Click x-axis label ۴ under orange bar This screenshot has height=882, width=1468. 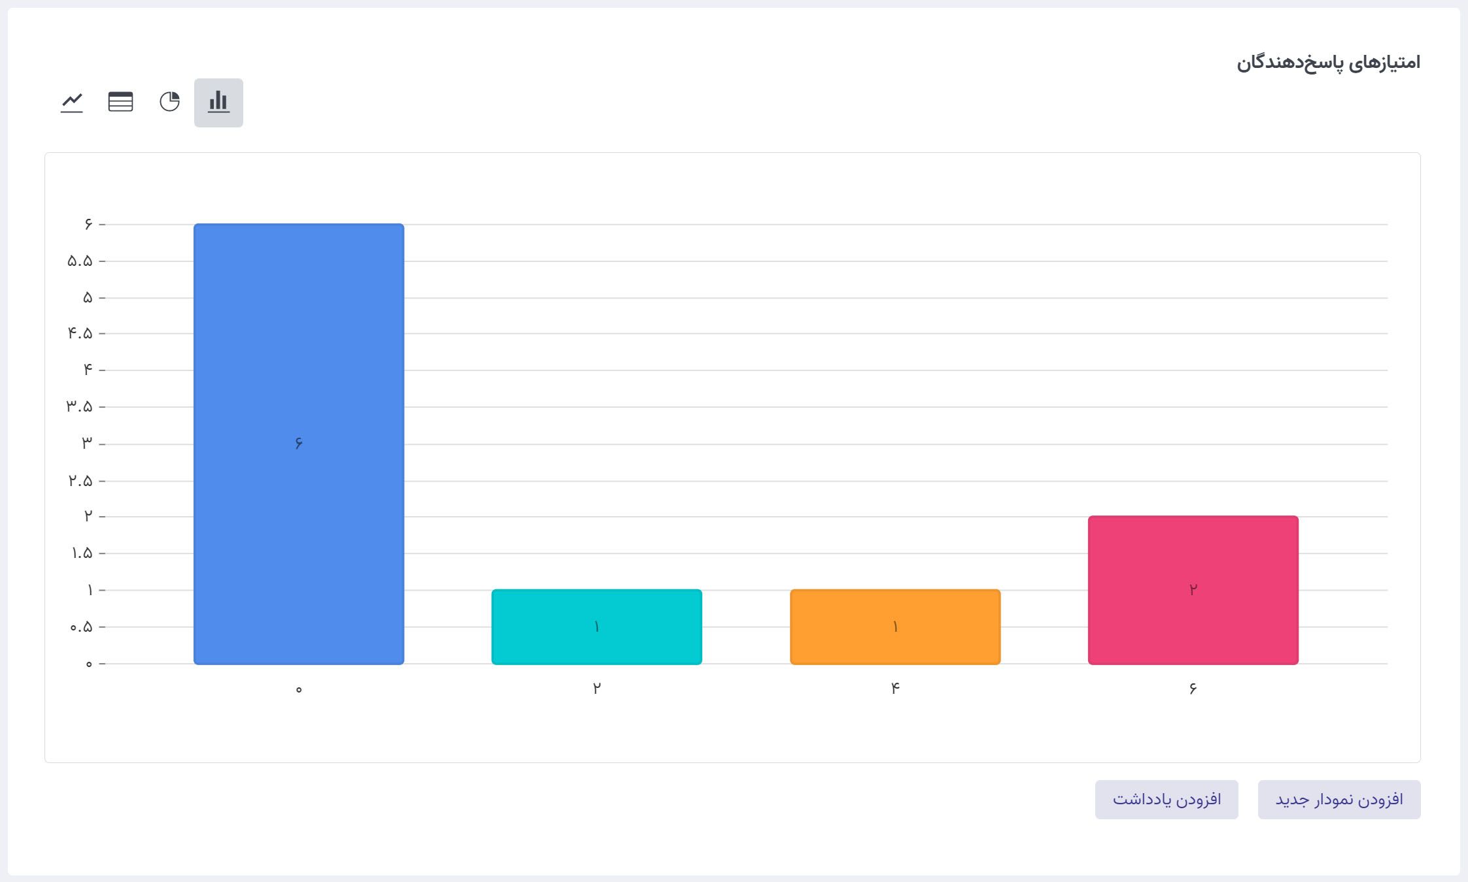(895, 689)
